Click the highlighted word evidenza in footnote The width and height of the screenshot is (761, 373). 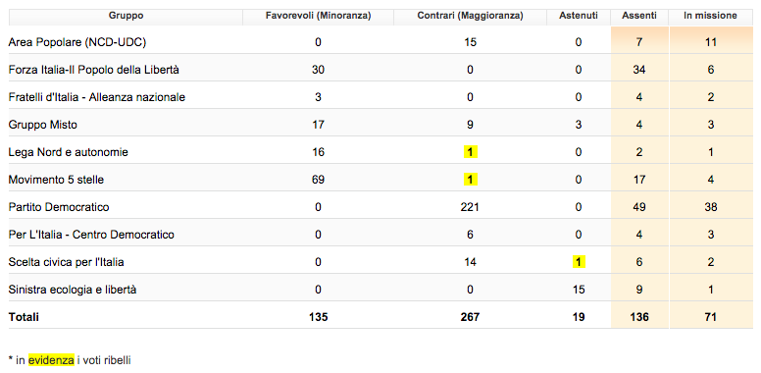click(x=51, y=360)
